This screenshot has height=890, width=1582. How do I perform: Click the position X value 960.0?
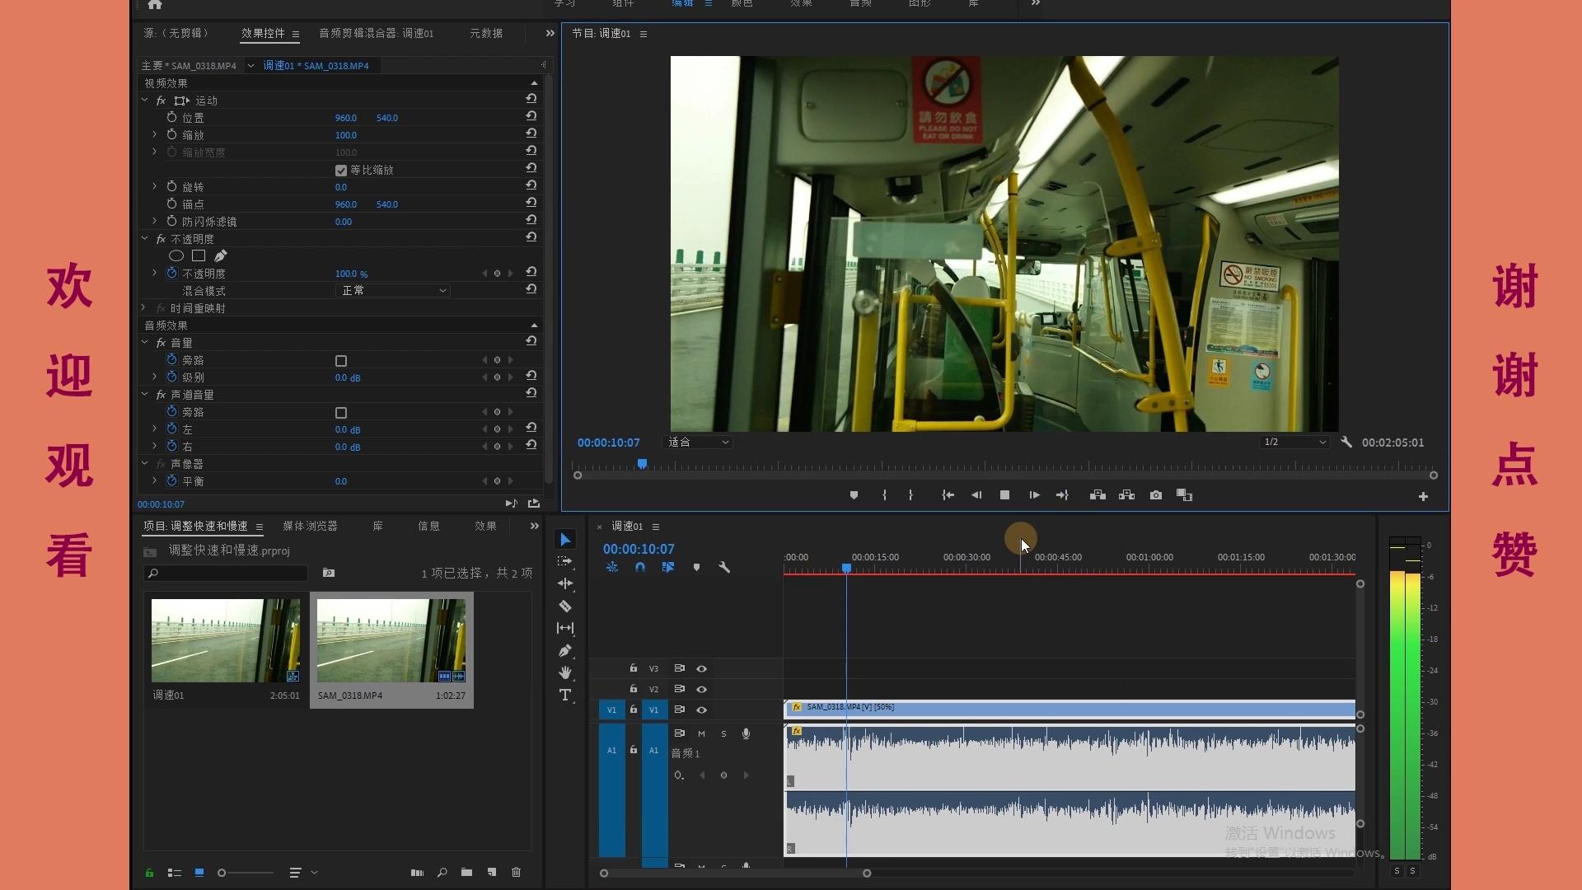point(345,118)
